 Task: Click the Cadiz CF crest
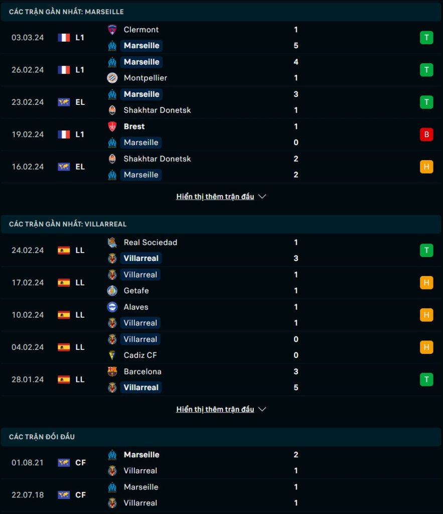pyautogui.click(x=112, y=355)
